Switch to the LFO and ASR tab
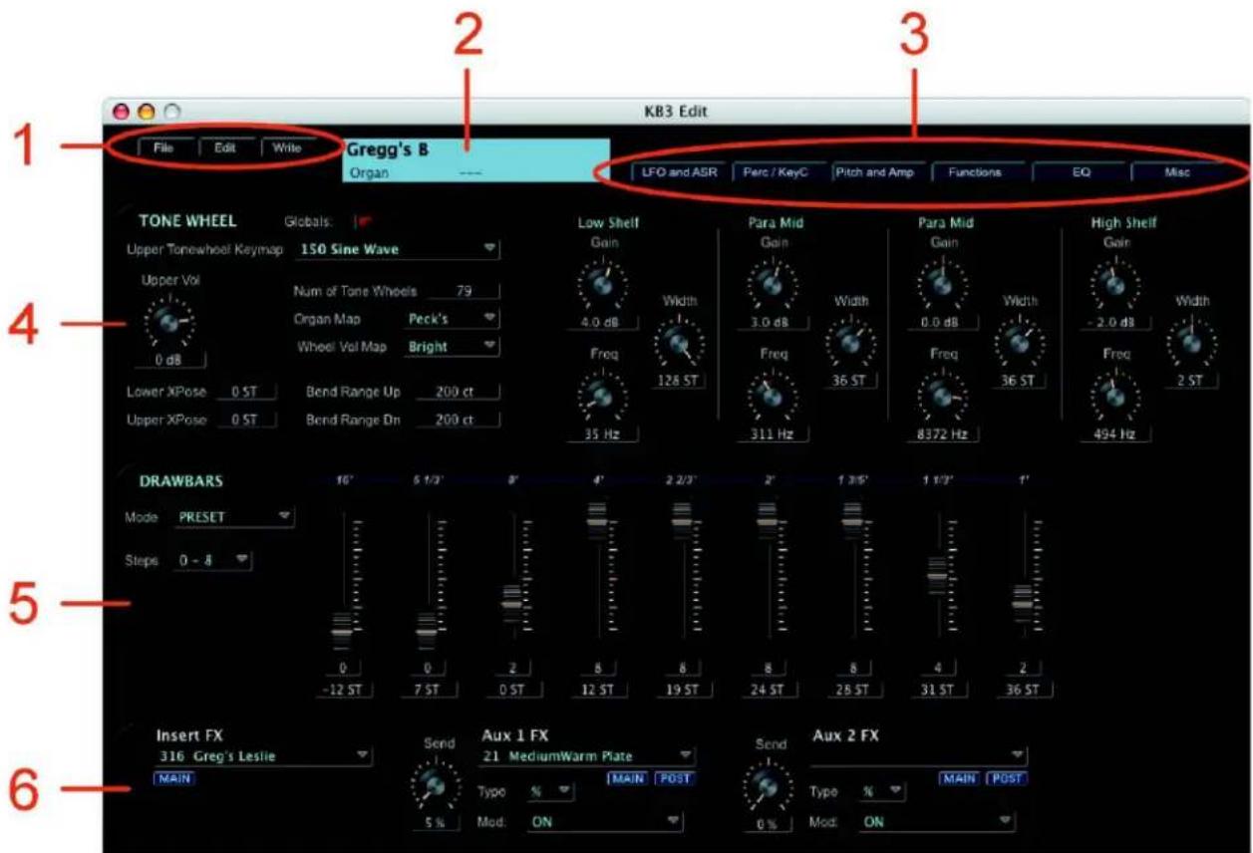1253x853 pixels. coord(678,172)
